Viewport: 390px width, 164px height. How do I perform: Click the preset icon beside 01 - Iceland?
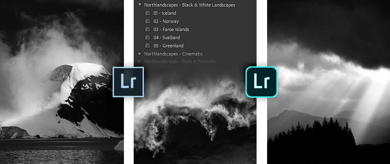click(x=148, y=13)
